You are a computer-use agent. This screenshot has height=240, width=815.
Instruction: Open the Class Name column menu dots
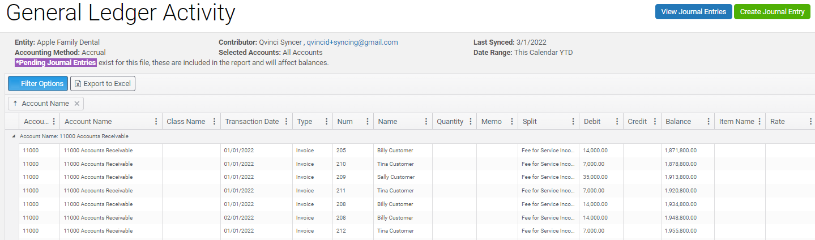click(214, 122)
